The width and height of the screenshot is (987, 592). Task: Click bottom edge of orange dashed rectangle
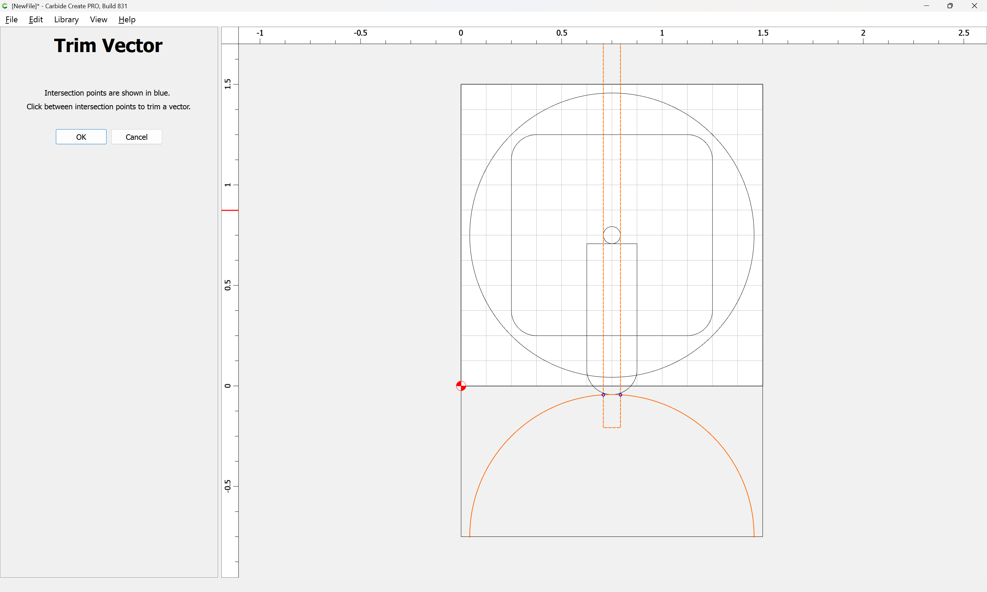click(612, 428)
